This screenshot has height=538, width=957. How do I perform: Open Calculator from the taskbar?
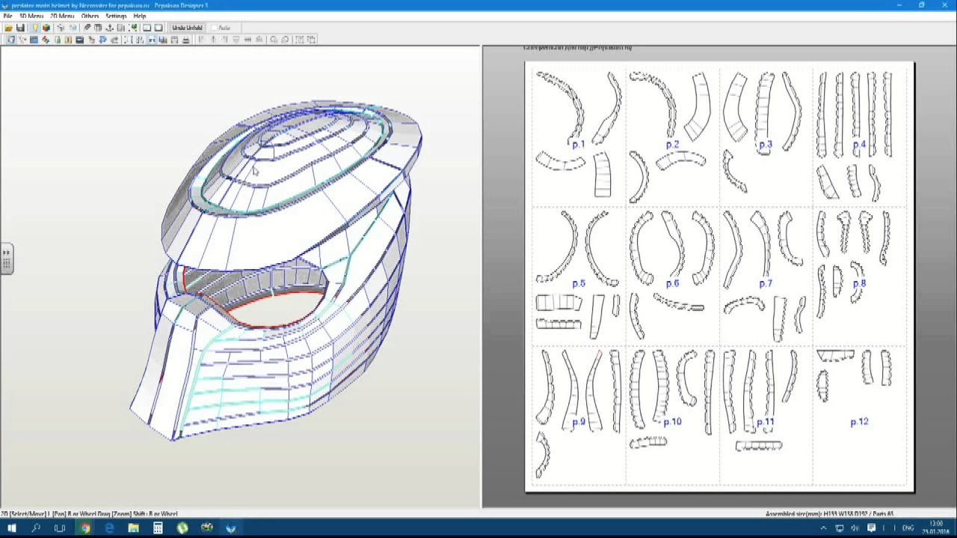[158, 528]
